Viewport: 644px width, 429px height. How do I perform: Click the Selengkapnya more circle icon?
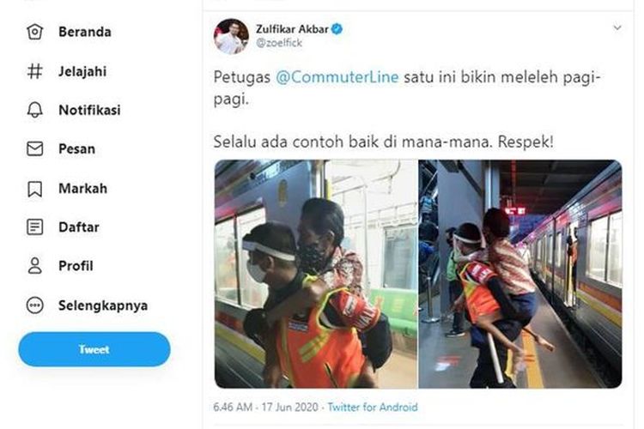tap(35, 305)
